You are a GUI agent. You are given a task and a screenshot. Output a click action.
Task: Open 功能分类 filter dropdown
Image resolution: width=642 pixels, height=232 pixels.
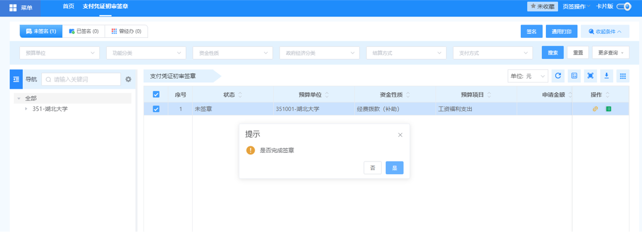point(147,53)
